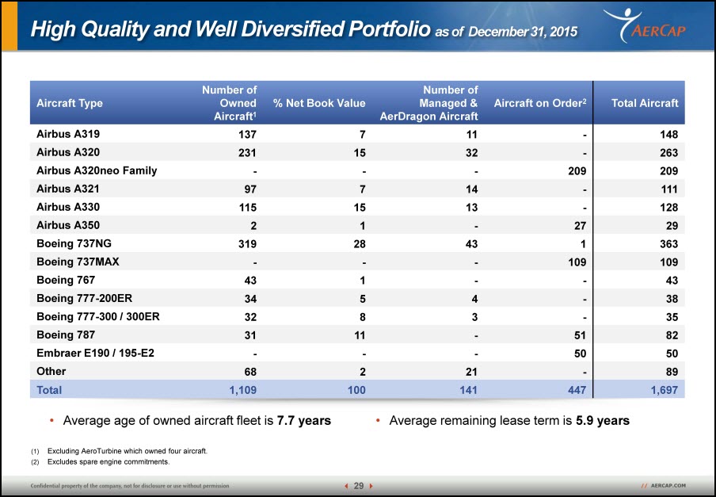Select on-order value 51 for Boeing 787
The width and height of the screenshot is (716, 497).
tap(581, 335)
